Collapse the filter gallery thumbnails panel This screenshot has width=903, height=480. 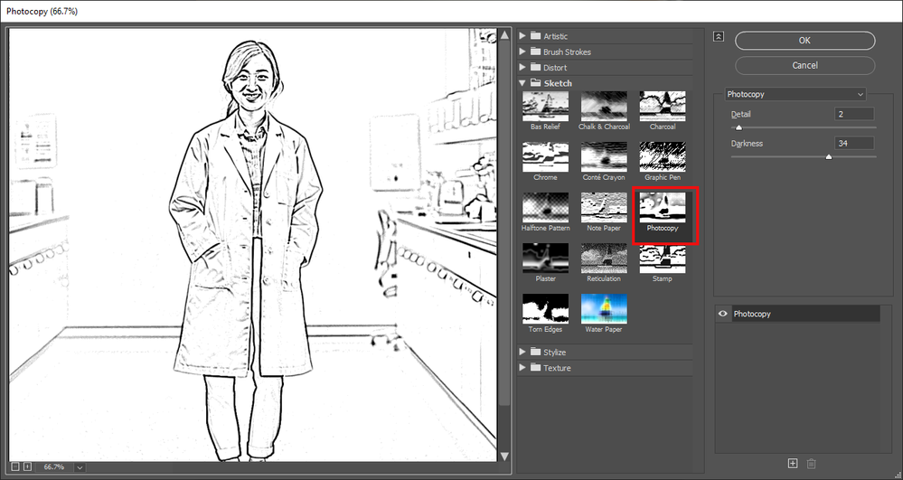(x=719, y=37)
